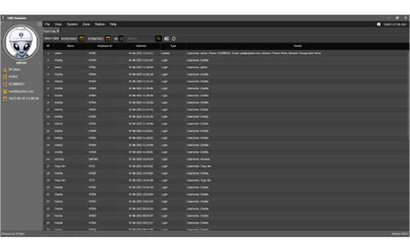
Task: Collapse the admin profile details chevron
Action: pyautogui.click(x=40, y=63)
